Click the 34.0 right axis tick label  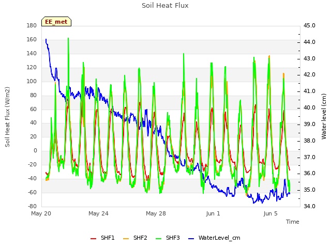309,206
